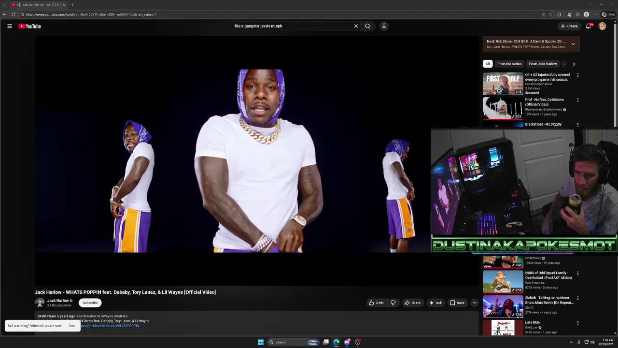Start voice search with the microphone icon
618x348 pixels.
pyautogui.click(x=384, y=26)
